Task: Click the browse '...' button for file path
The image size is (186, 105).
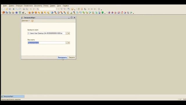Action: pyautogui.click(x=67, y=33)
